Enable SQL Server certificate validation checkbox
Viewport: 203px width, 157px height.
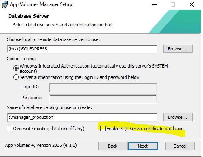pos(103,129)
